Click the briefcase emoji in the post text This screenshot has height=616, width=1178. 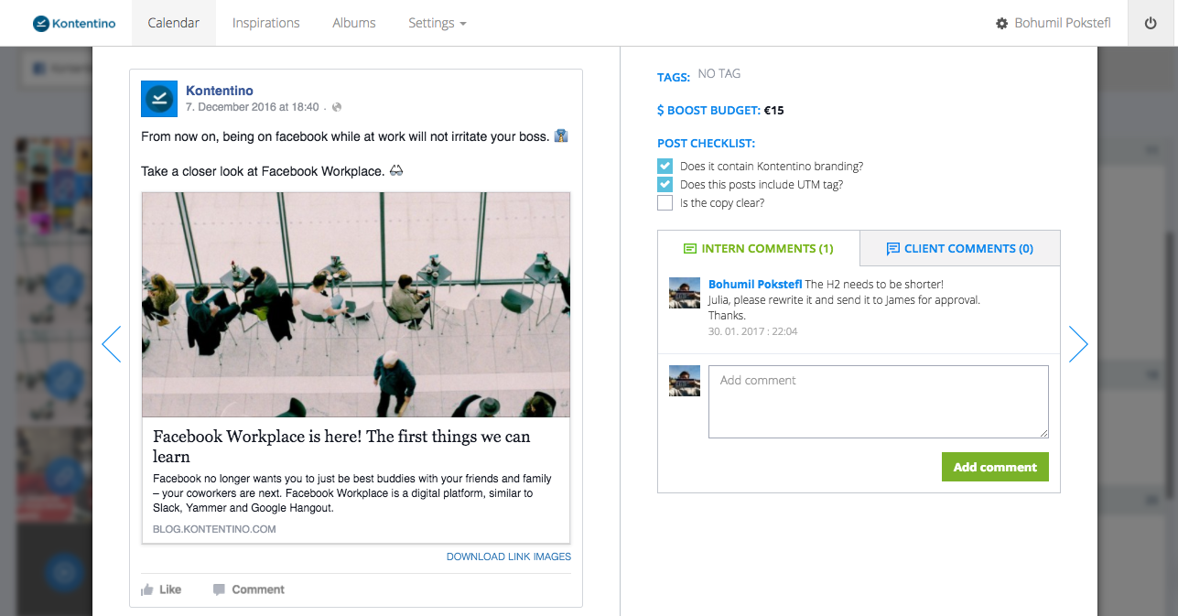pos(561,136)
